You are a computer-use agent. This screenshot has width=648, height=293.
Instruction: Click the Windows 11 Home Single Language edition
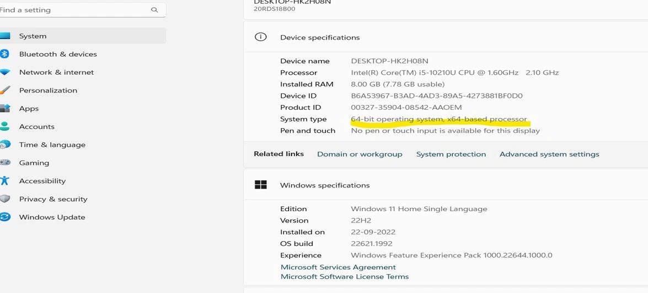[x=419, y=209]
